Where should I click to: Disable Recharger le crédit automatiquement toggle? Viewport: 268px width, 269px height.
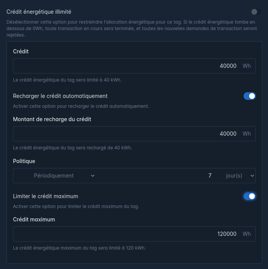pyautogui.click(x=249, y=96)
